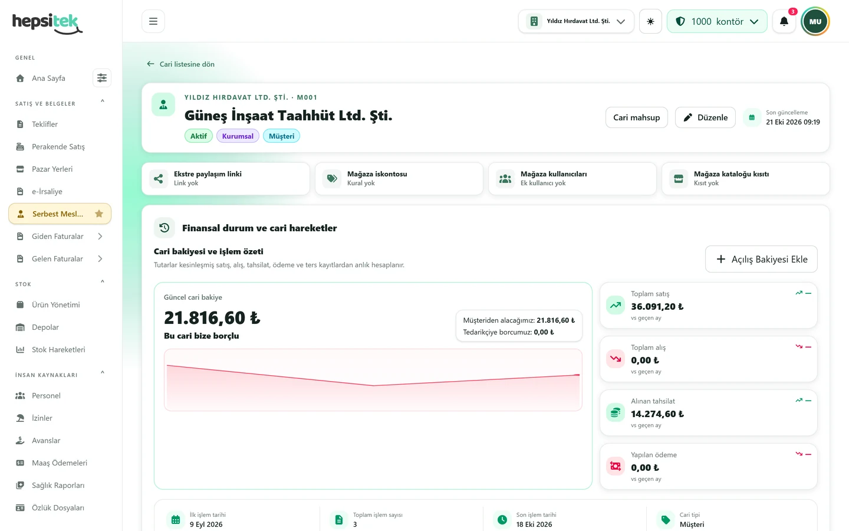The width and height of the screenshot is (849, 531).
Task: Toggle the light/dark theme sun icon
Action: click(650, 21)
